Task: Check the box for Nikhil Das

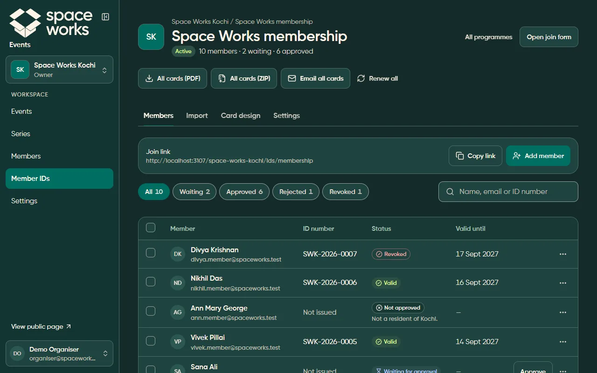Action: click(151, 282)
